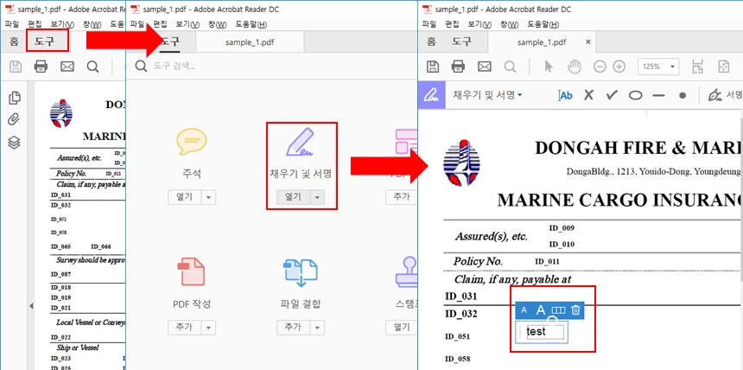Screen dimensions: 743x370
Task: Click the 홈 tab in the left window
Action: click(14, 41)
